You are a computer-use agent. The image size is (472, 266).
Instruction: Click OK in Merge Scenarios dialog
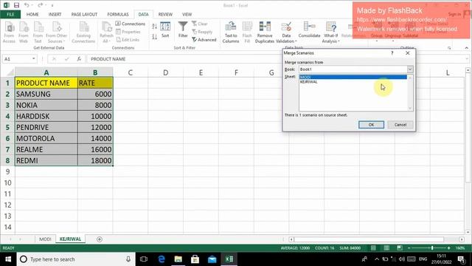[x=371, y=125]
